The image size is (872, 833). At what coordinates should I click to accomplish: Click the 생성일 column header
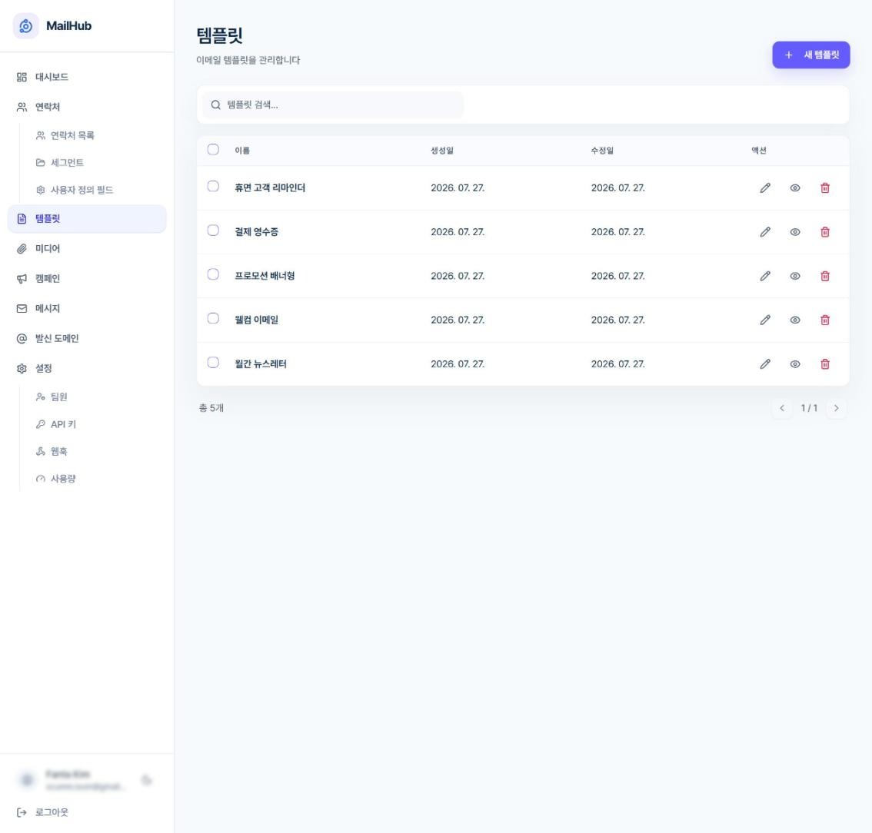tap(442, 151)
